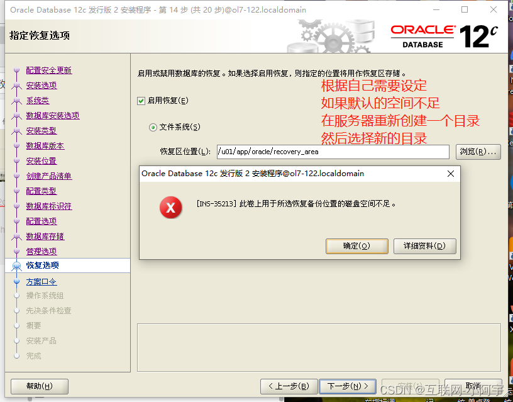Click the step marker beside 恢复选项
Viewport: 513px width, 402px height.
tap(17, 266)
